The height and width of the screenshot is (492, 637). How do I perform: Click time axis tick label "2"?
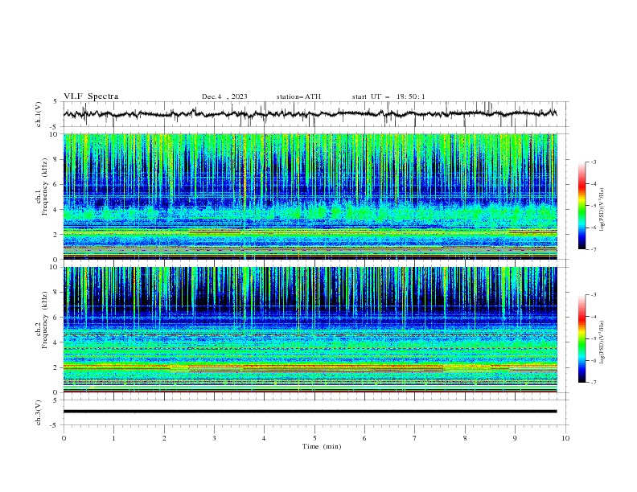[164, 438]
